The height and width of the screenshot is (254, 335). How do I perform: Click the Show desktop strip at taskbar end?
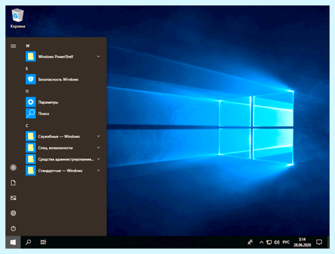click(x=328, y=242)
